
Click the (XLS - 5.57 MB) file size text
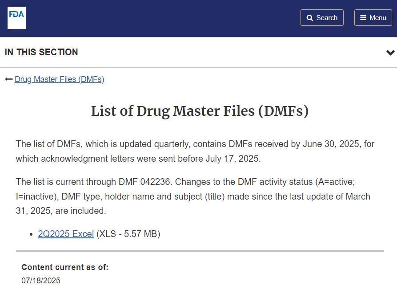[x=128, y=234]
